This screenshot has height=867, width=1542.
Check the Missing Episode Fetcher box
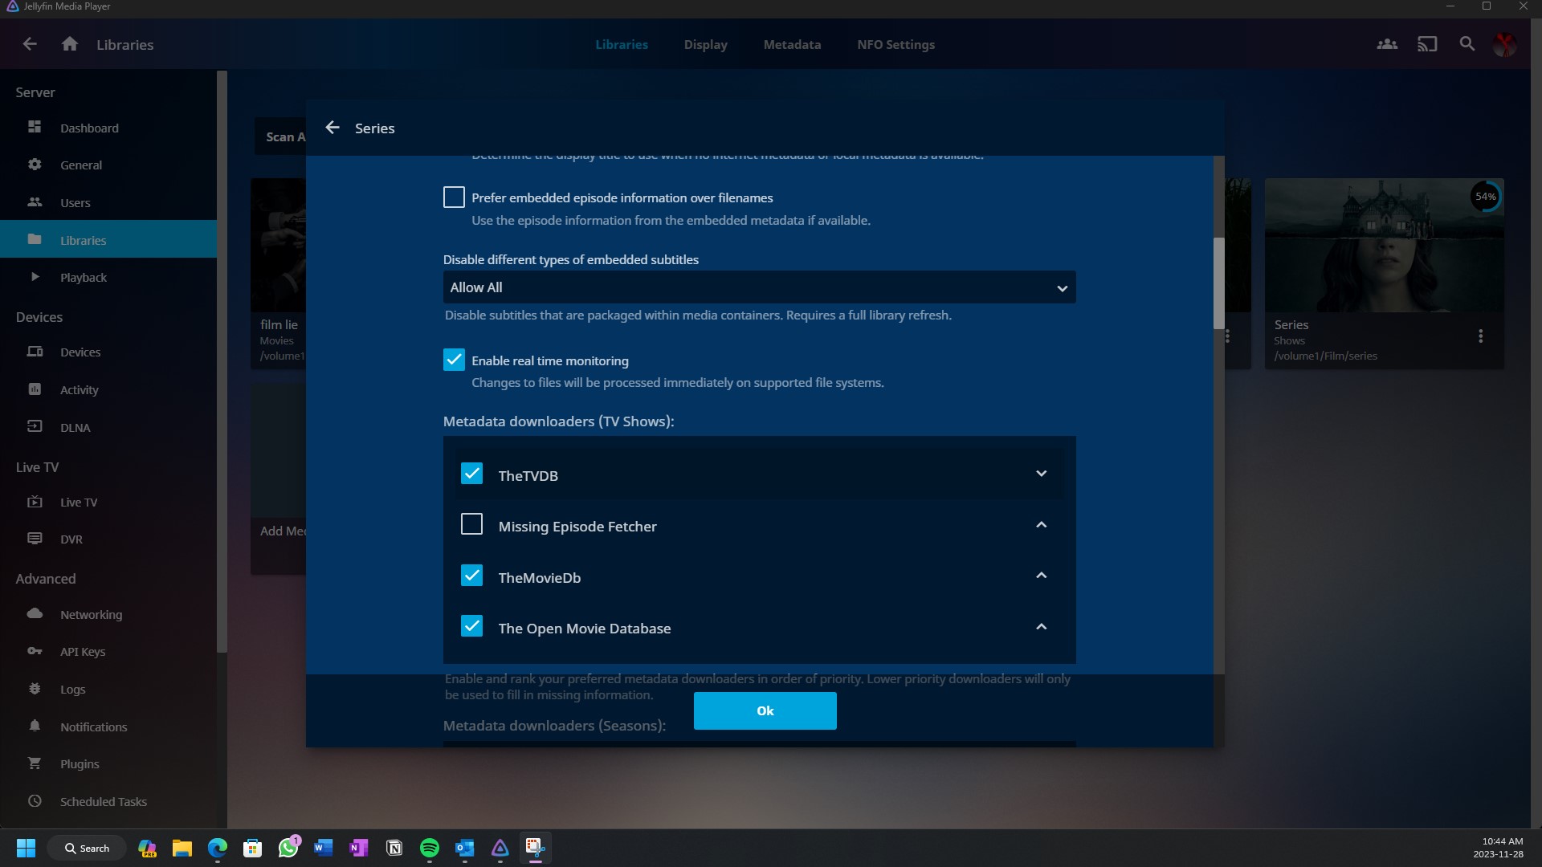click(471, 525)
